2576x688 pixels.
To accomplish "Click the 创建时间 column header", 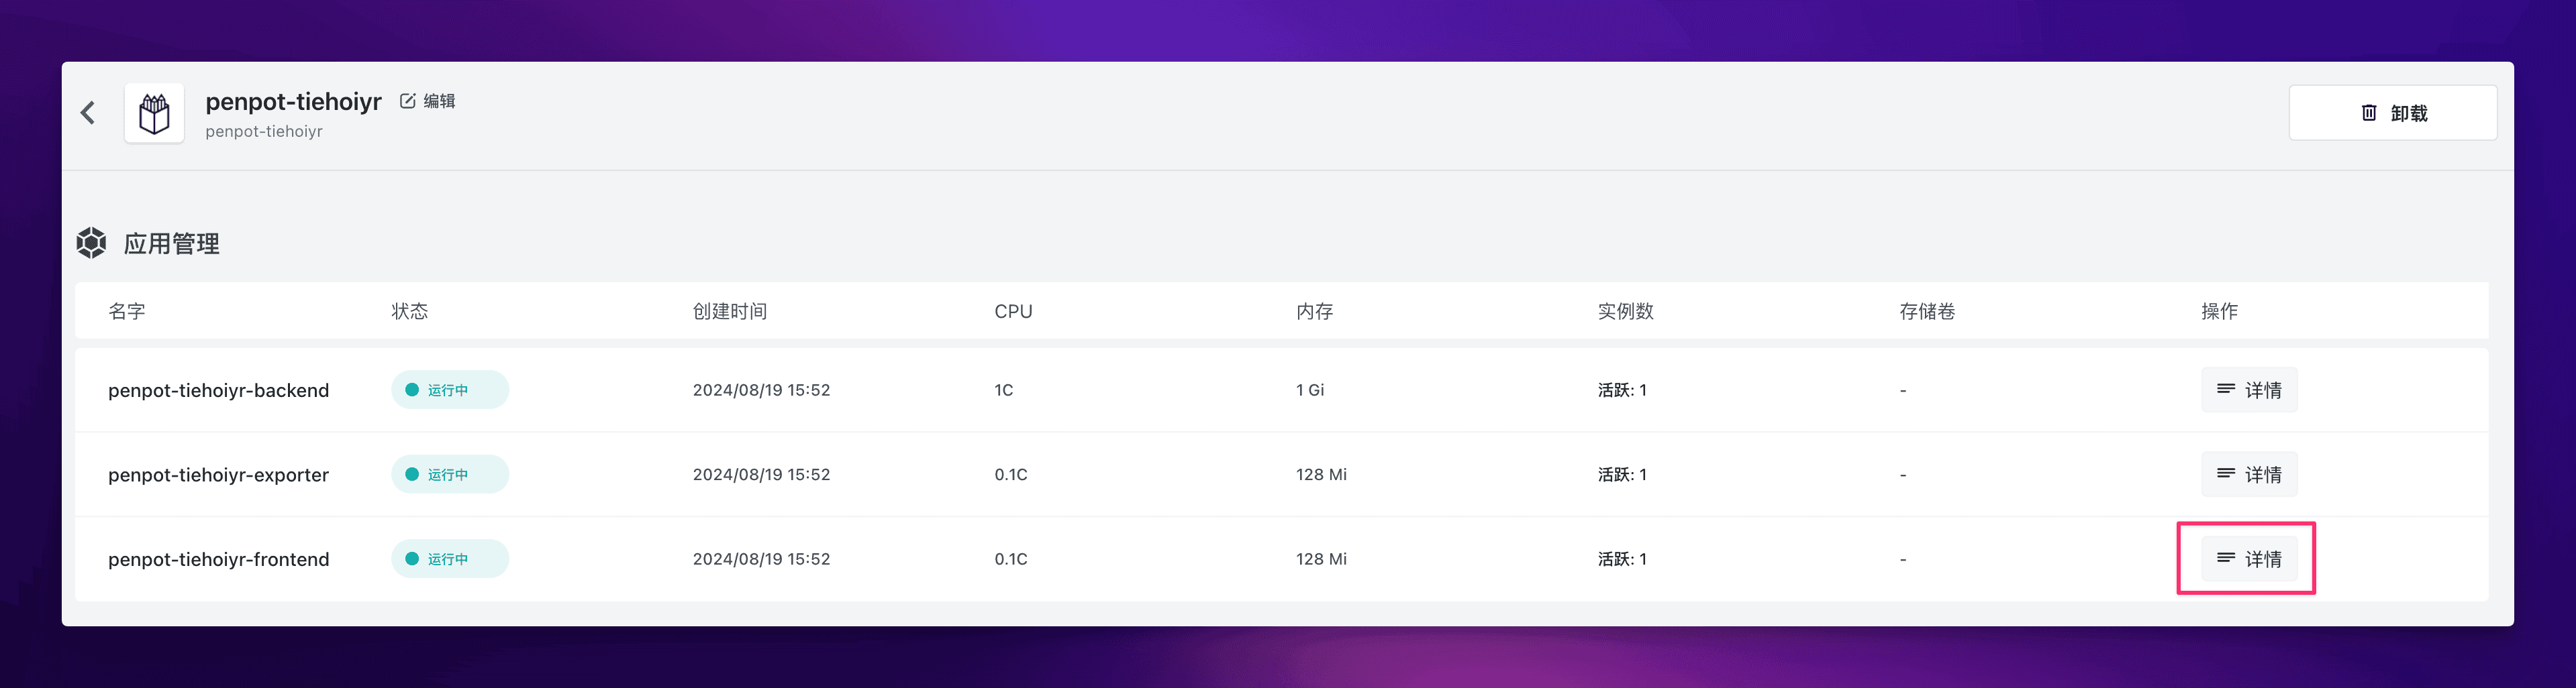I will 730,312.
